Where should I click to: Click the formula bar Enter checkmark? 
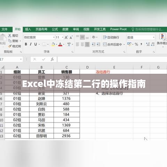point(43,59)
